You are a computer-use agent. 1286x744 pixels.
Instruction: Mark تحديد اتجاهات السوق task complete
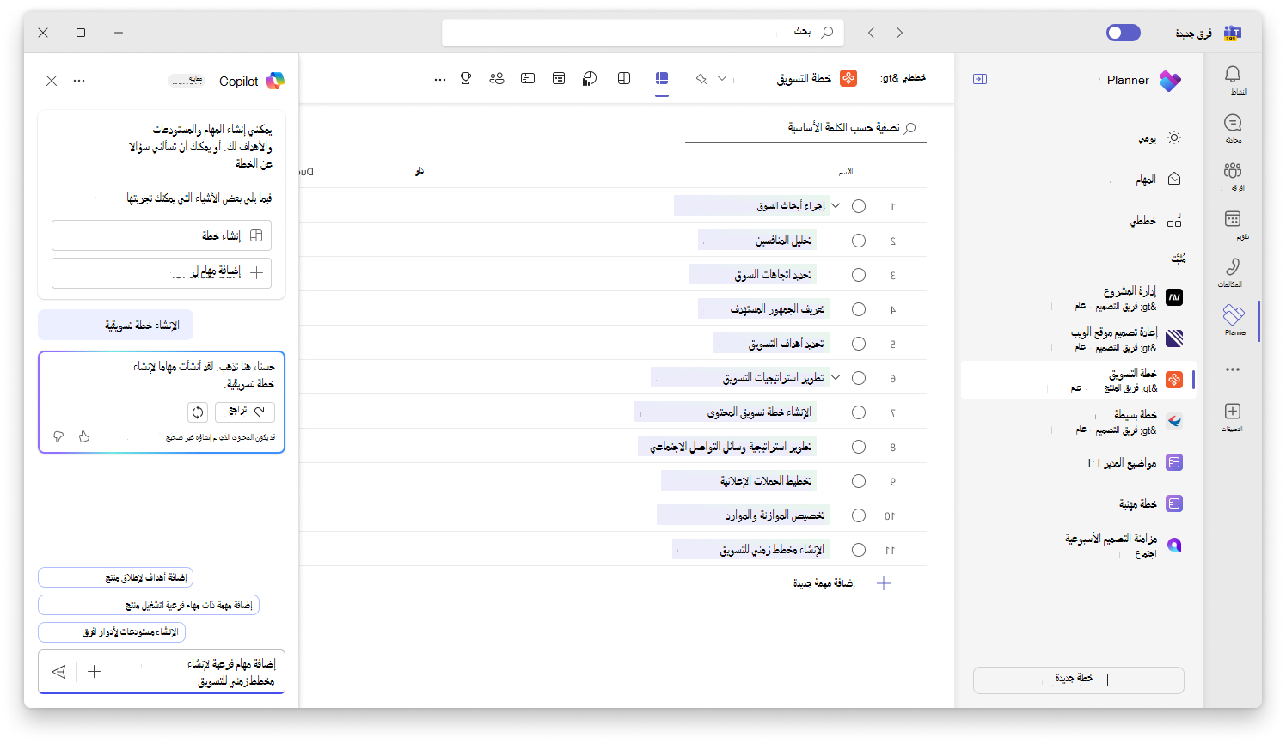tap(859, 275)
